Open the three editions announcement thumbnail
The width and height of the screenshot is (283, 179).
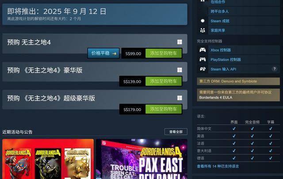tap(48, 159)
